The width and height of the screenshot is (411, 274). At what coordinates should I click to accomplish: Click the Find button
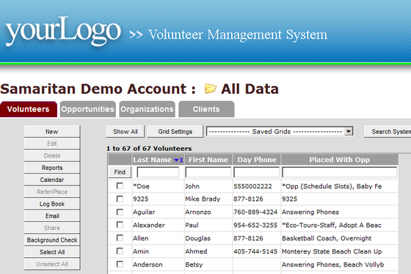coord(120,172)
